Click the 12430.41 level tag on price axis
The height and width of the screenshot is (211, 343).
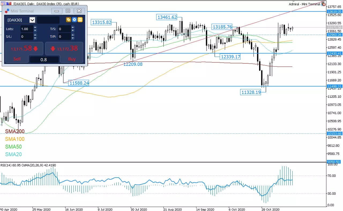point(334,53)
